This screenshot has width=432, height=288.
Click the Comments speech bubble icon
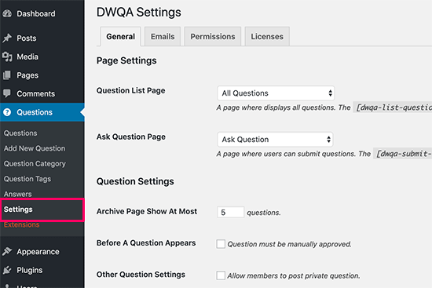(x=7, y=93)
